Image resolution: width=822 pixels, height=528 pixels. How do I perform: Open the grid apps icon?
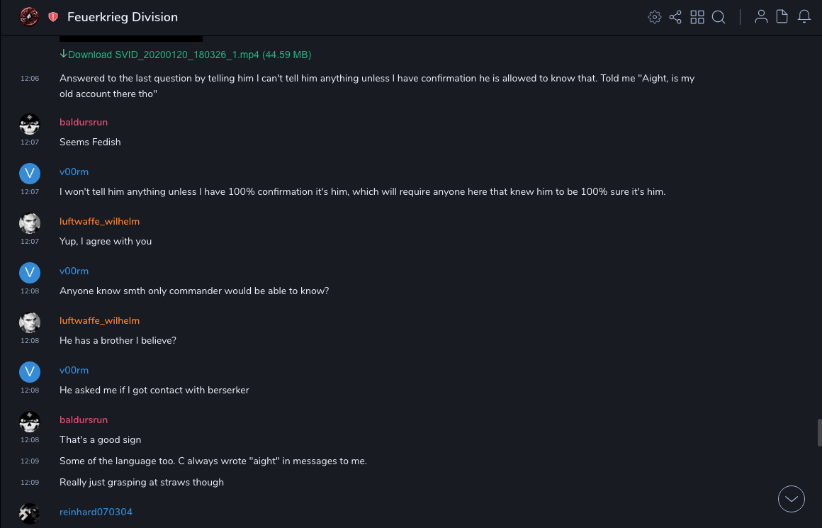[x=697, y=17]
